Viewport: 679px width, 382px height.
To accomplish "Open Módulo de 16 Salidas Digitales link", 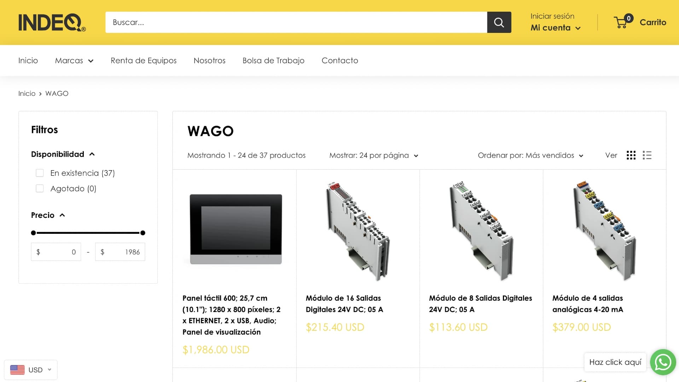I will tap(344, 303).
